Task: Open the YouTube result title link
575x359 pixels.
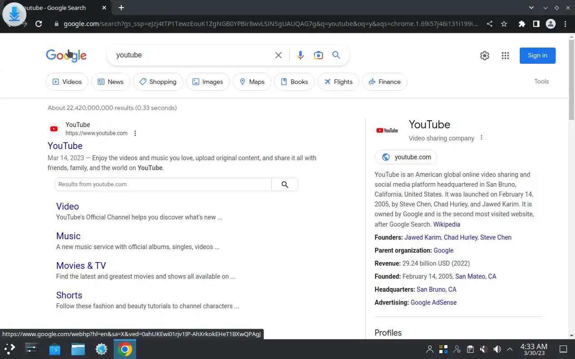Action: [x=65, y=146]
